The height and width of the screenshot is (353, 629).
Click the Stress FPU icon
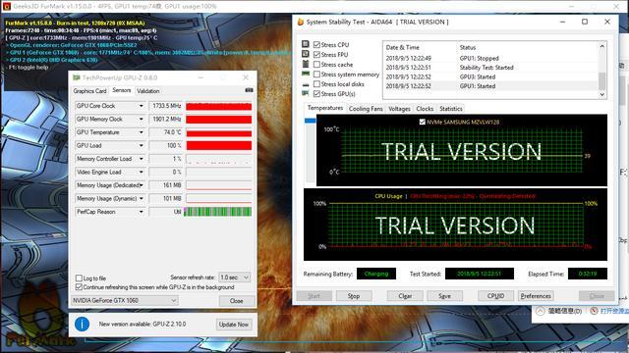306,54
